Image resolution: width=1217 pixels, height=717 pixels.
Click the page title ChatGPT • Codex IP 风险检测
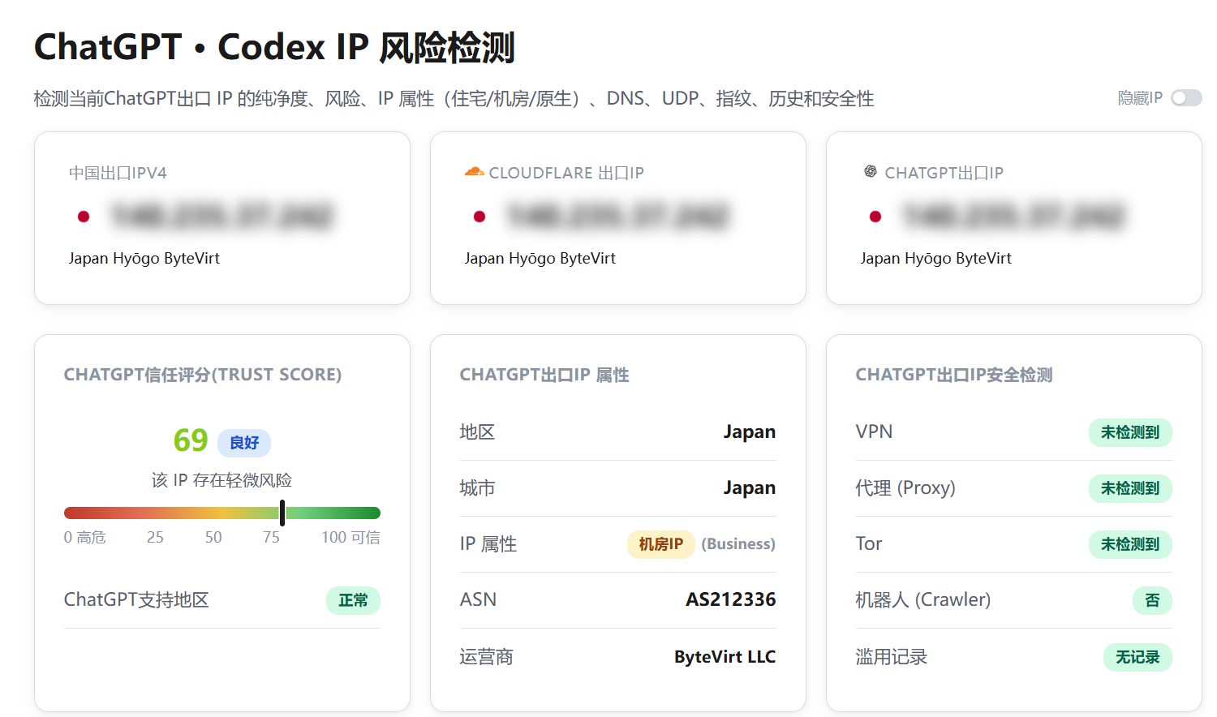click(x=274, y=47)
